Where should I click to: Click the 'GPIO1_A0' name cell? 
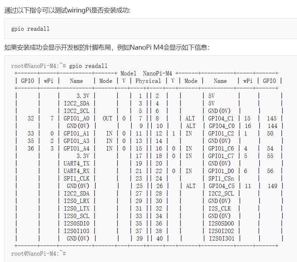click(x=76, y=118)
